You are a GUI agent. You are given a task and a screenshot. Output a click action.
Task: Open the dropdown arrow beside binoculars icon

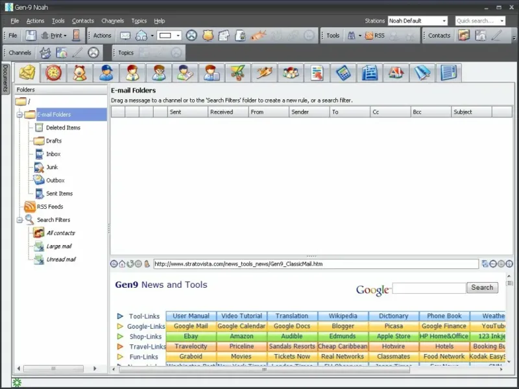[360, 36]
